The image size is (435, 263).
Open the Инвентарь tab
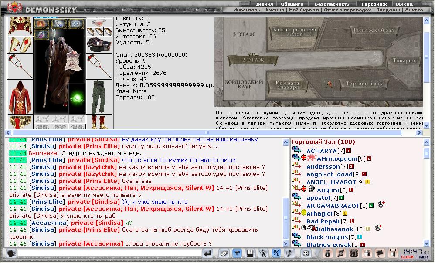click(x=247, y=10)
